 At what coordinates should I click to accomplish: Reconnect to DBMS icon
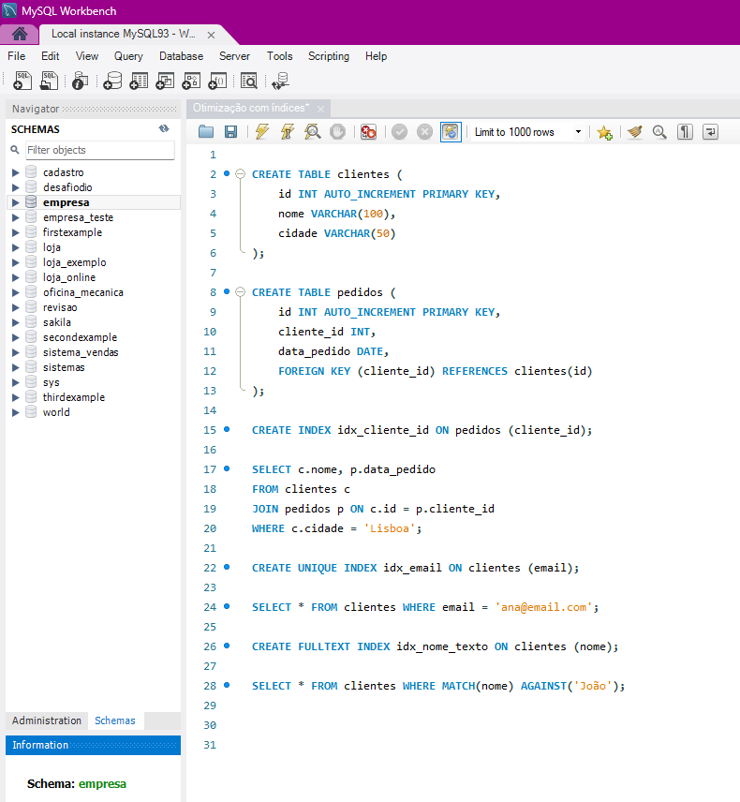[x=280, y=81]
